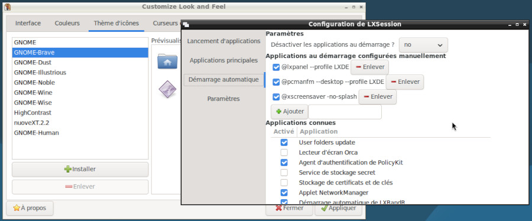Viewport: 532px width, 221px height.
Task: Uncheck the @pcmanfm --desktop checkbox
Action: coord(276,82)
